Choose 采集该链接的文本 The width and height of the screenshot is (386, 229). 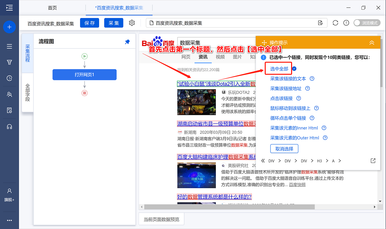coord(288,79)
